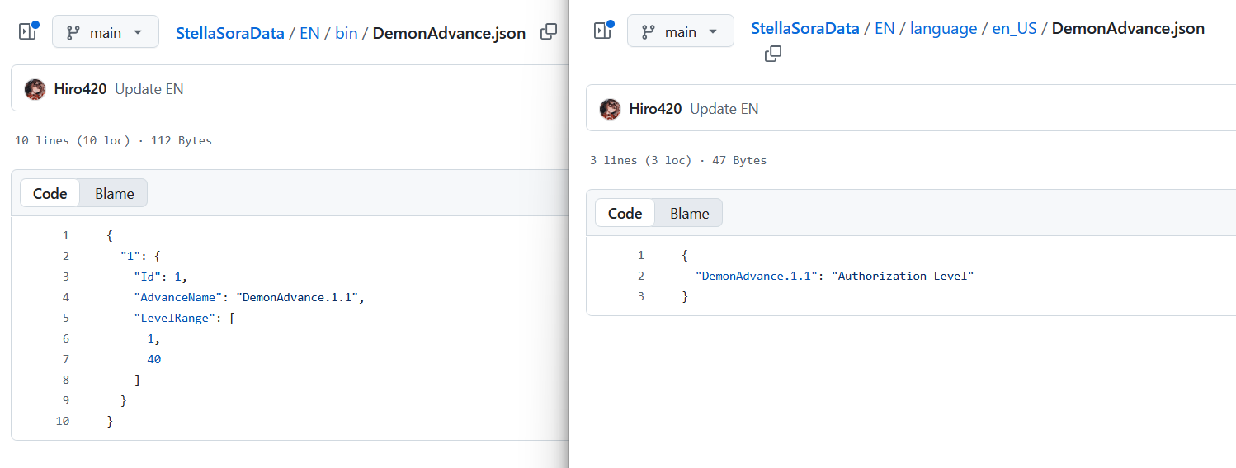Click line number 4 in left code
Image resolution: width=1236 pixels, height=468 pixels.
pos(66,297)
